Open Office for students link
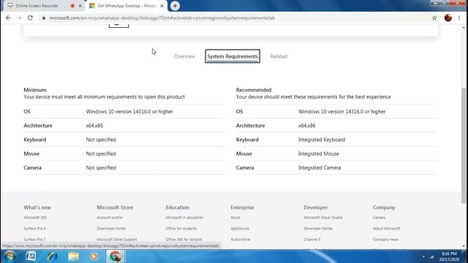Image resolution: width=468 pixels, height=263 pixels. (181, 229)
